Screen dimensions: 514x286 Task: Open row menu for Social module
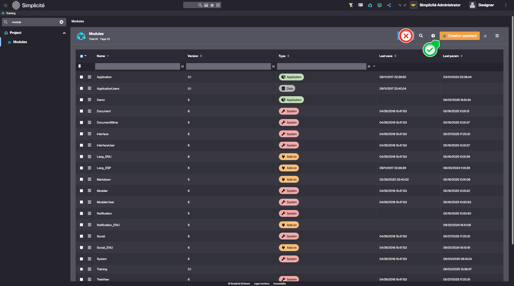(90, 236)
